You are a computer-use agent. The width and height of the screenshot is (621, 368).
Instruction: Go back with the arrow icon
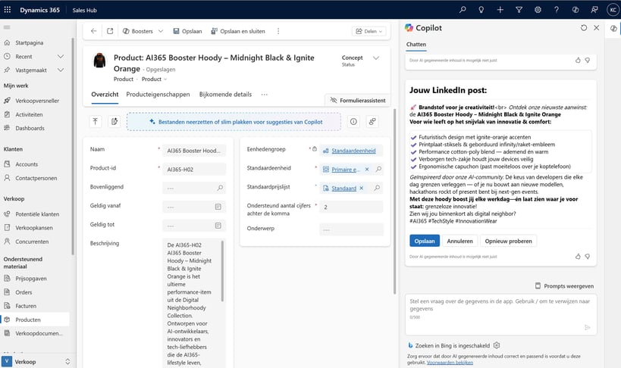(x=93, y=31)
